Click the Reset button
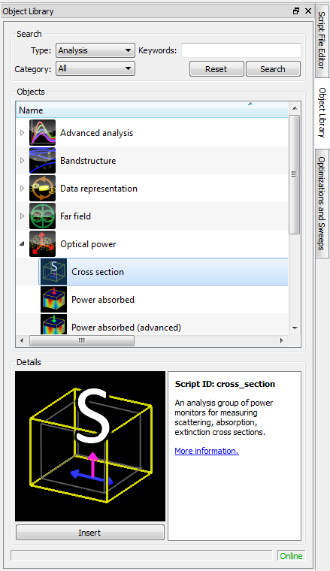 click(216, 69)
